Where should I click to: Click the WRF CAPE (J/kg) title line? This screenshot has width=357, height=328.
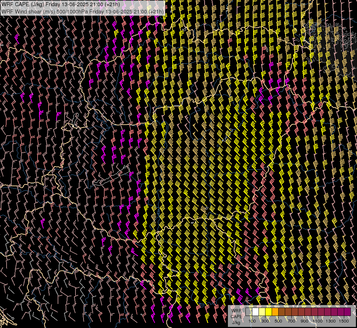[x=61, y=4]
